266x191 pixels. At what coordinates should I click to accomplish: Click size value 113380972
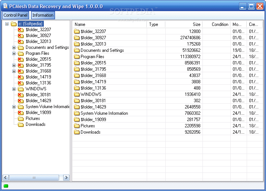coord(190,57)
